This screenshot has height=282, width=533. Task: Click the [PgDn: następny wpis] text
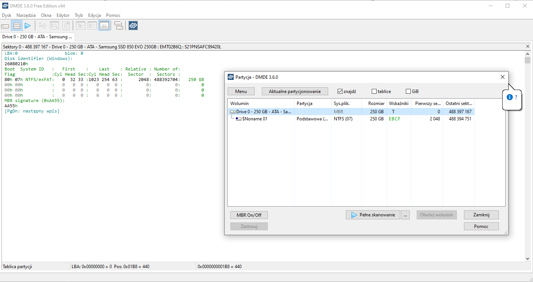[x=32, y=111]
